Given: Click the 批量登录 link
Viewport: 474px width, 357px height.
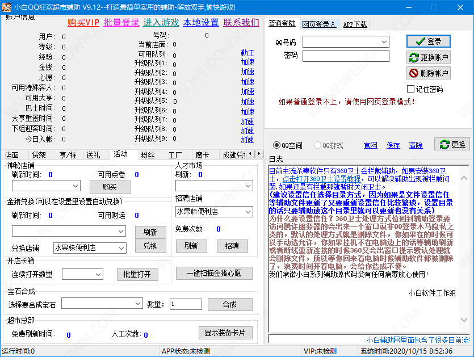Looking at the screenshot, I should [121, 22].
